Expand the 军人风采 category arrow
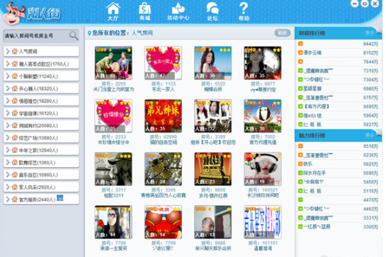 (x=8, y=187)
